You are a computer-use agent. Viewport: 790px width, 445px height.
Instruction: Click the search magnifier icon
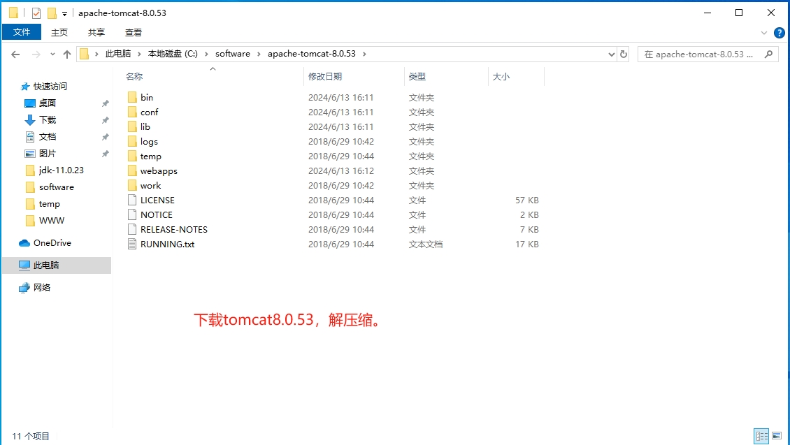[x=768, y=54]
